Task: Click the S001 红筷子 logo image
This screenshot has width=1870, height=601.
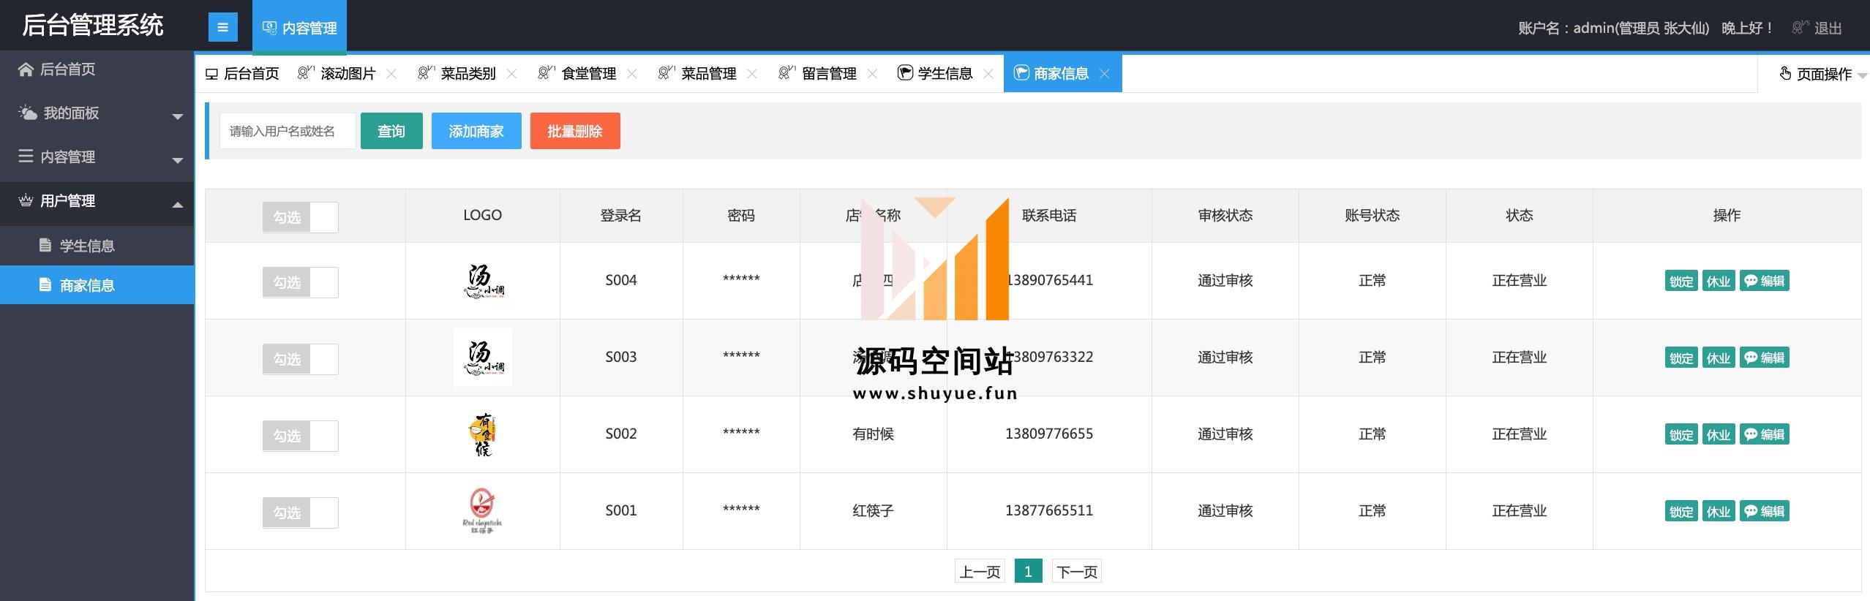Action: pyautogui.click(x=483, y=511)
